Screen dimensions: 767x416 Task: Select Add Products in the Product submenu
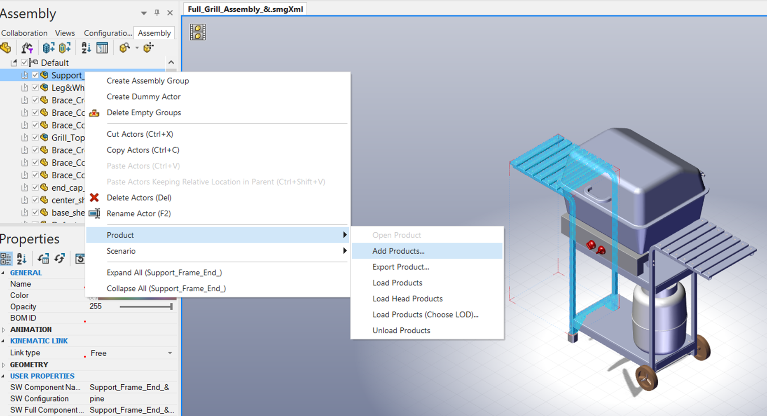point(398,251)
